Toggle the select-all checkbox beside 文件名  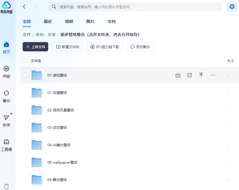(25, 60)
